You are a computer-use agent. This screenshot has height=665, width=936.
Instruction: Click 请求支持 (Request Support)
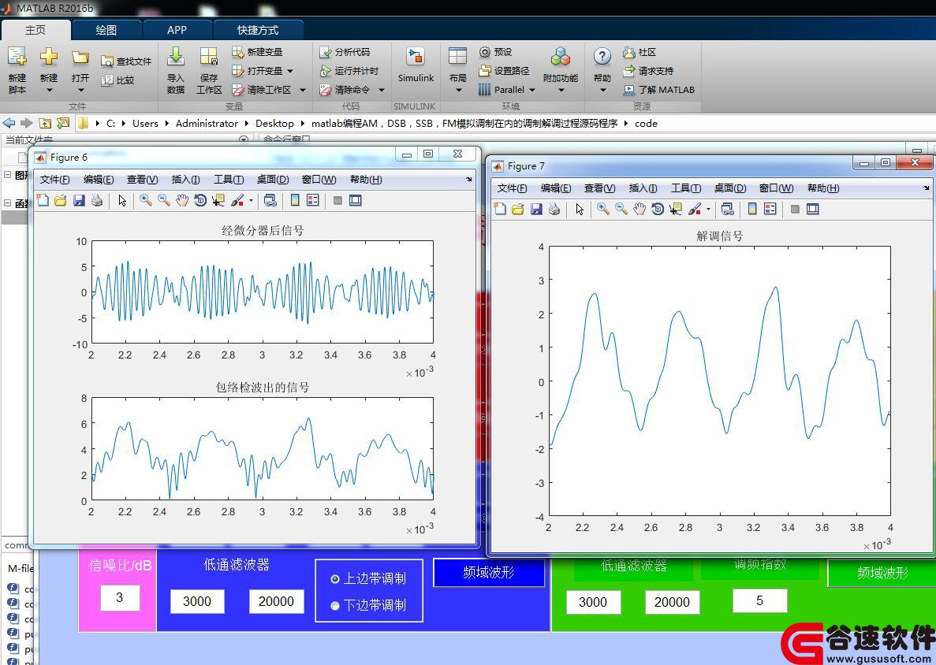pyautogui.click(x=647, y=71)
